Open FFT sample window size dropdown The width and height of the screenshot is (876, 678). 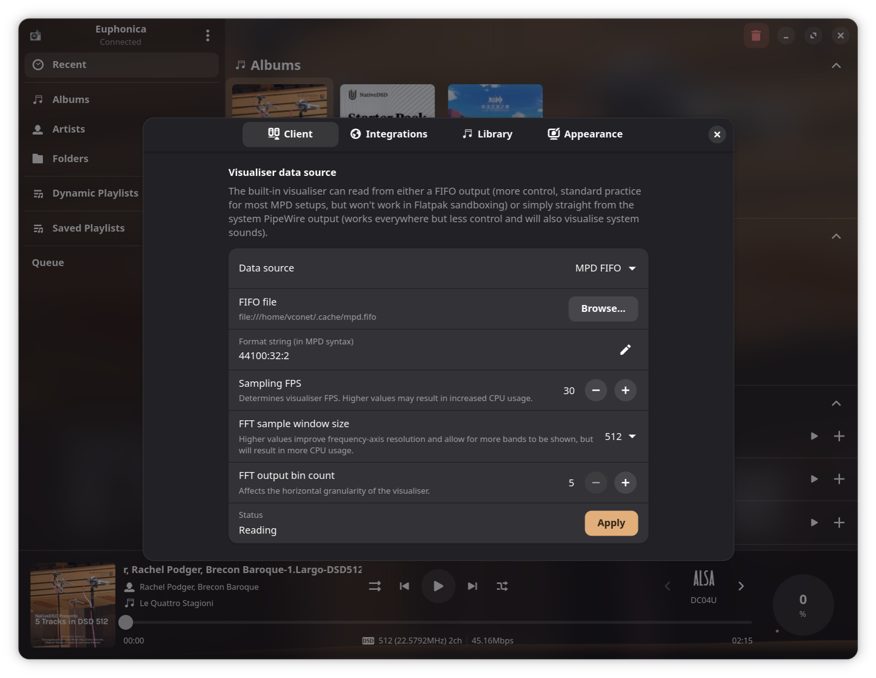click(x=620, y=437)
